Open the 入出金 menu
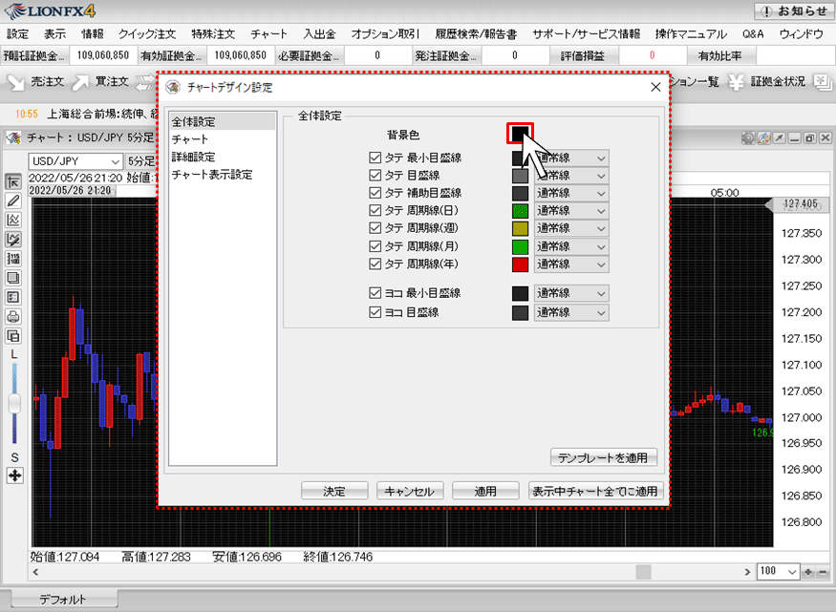This screenshot has width=836, height=612. click(x=319, y=34)
